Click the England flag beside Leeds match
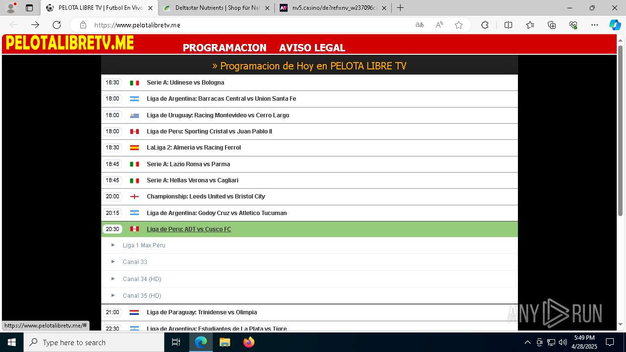Viewport: 626px width, 352px height. tap(134, 197)
